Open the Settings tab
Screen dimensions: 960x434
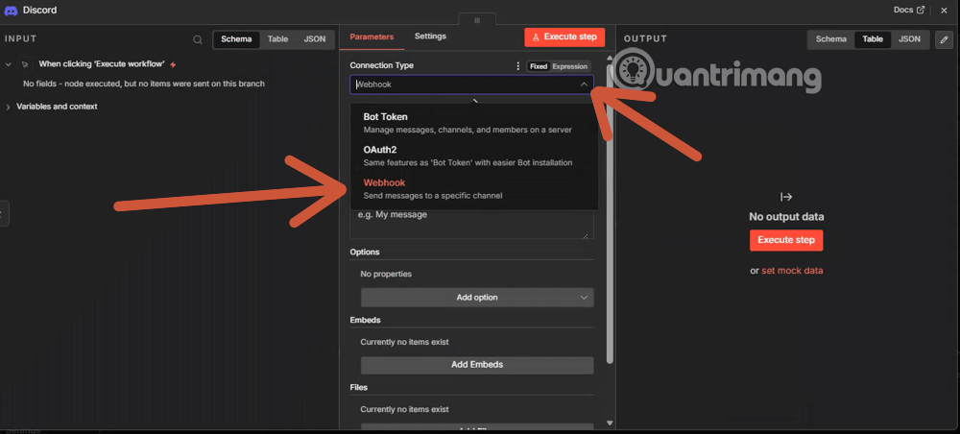point(430,36)
